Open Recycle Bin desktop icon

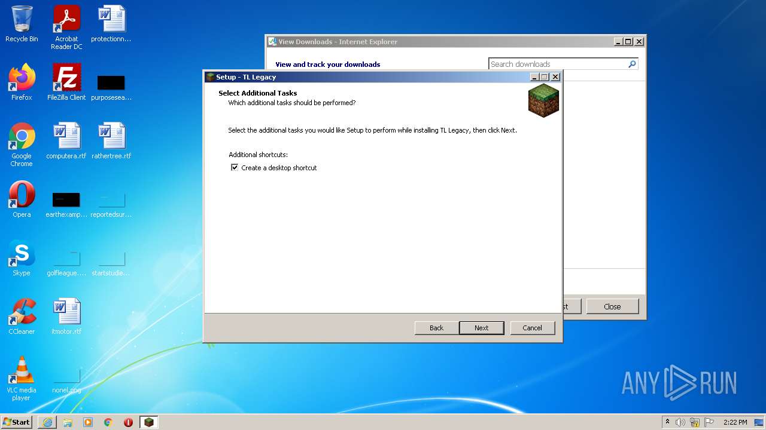pos(22,24)
